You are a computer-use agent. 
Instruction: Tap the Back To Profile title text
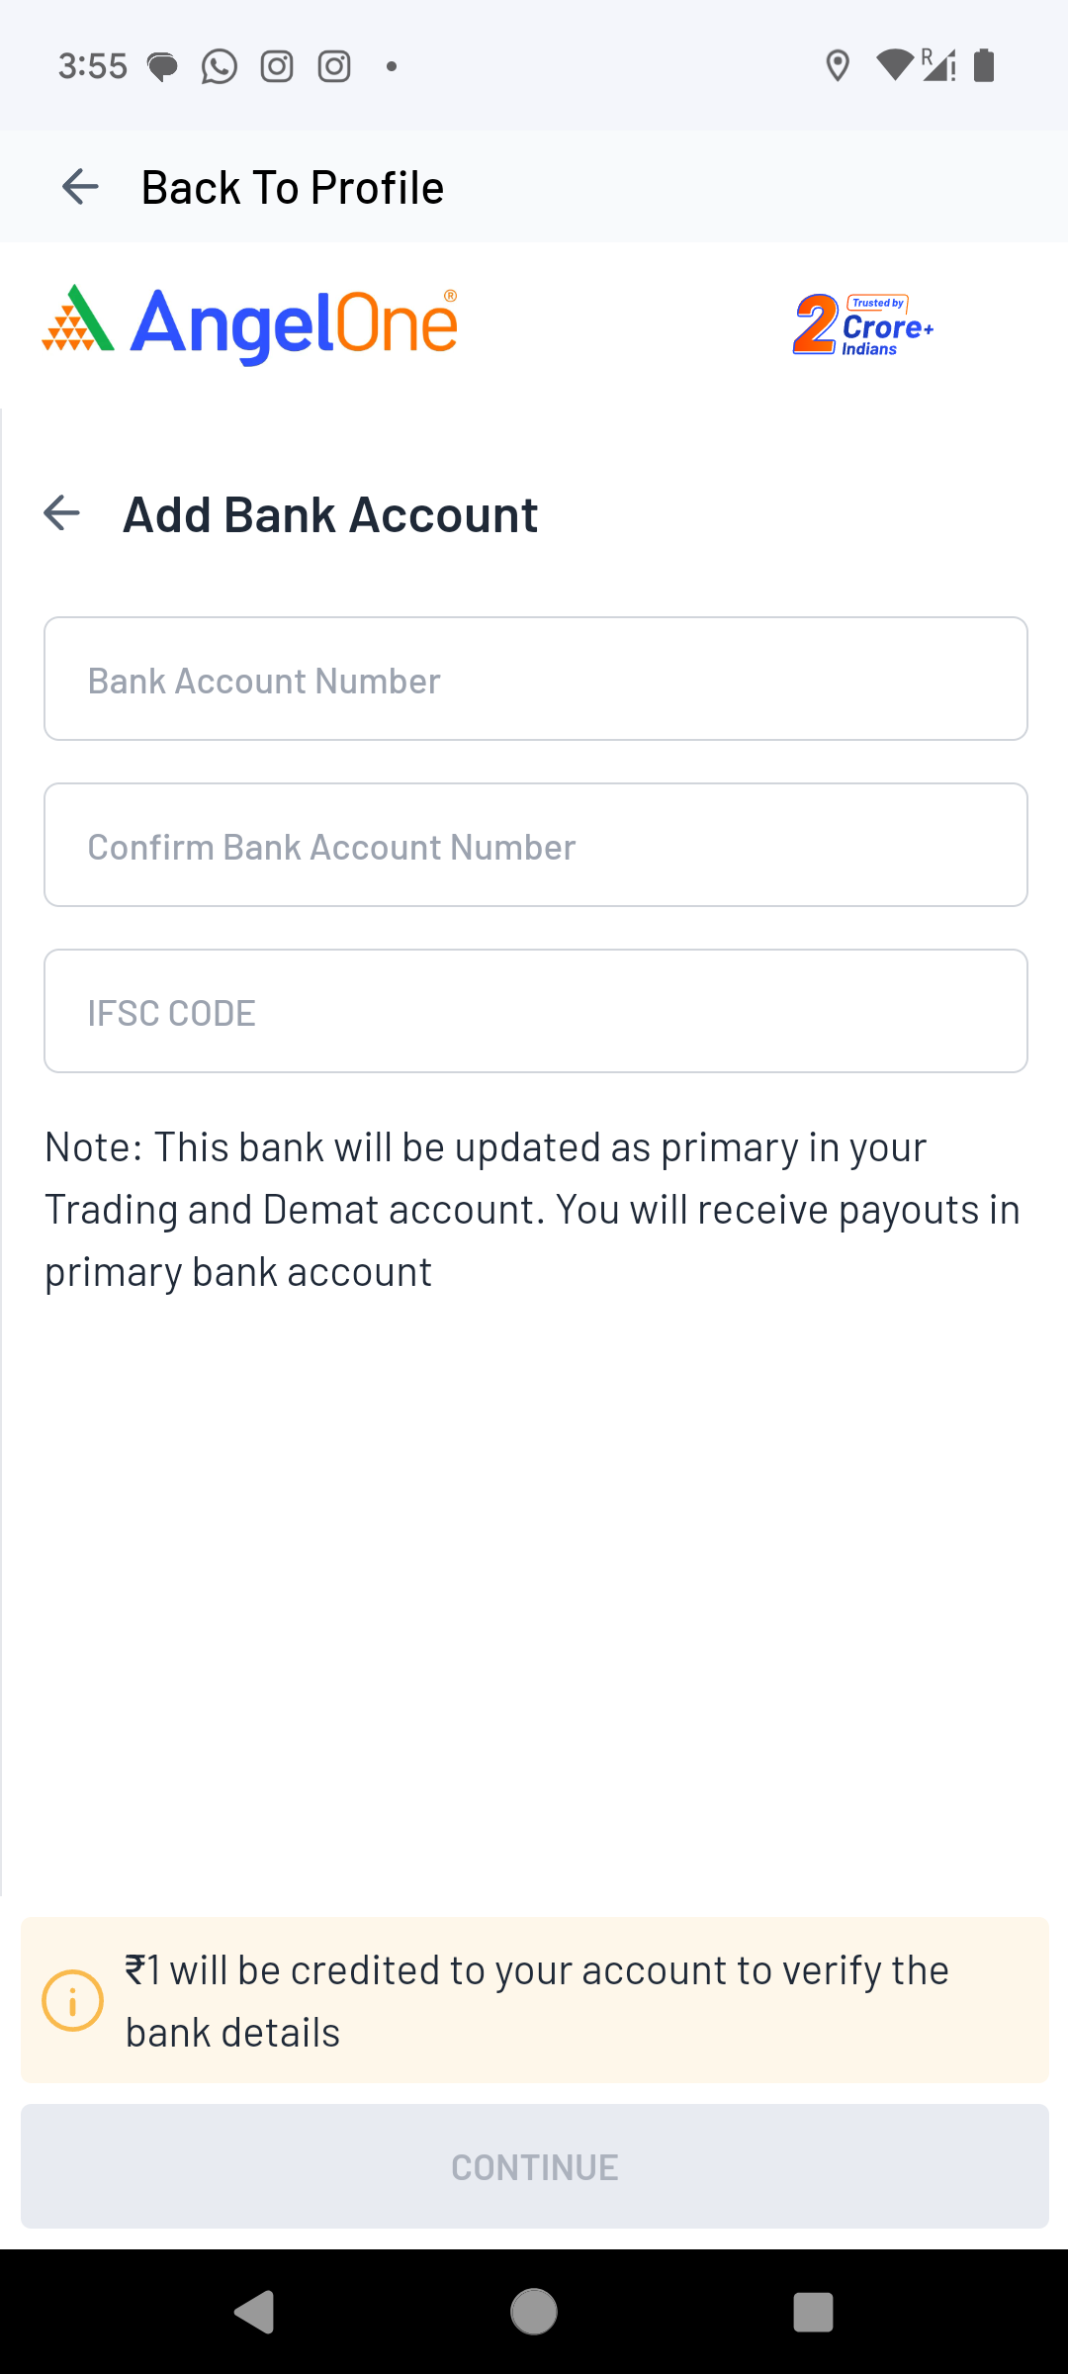(293, 188)
